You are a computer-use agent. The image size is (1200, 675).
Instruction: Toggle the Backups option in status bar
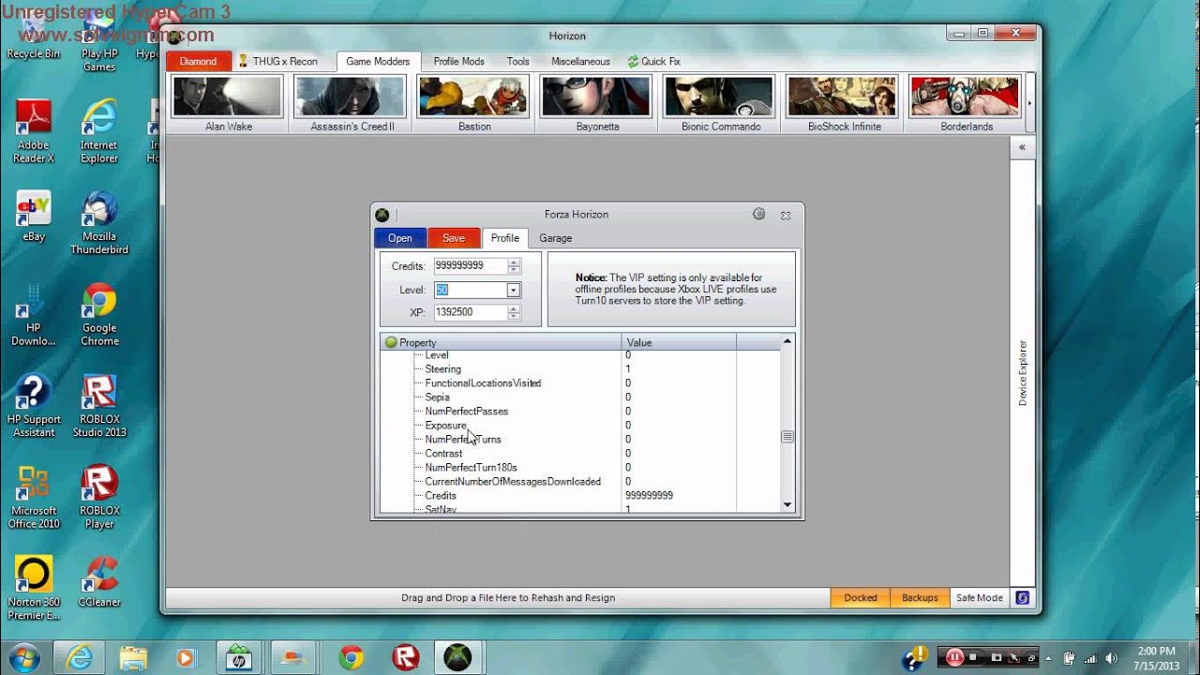click(x=920, y=597)
